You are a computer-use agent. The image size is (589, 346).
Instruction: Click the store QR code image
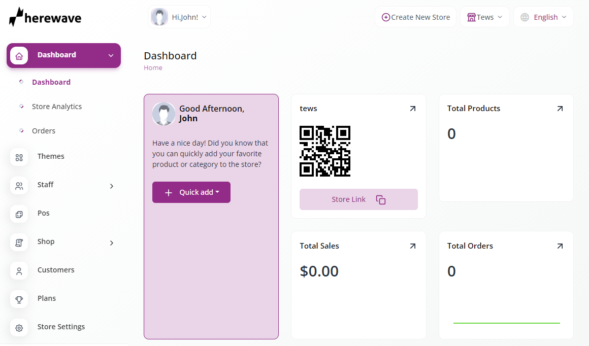point(325,151)
